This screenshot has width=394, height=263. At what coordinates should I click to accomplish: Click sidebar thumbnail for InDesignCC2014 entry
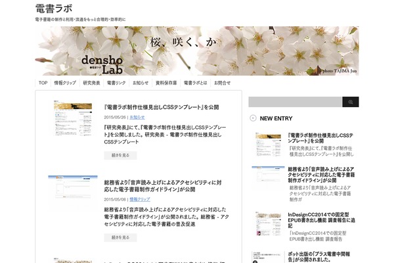pos(268,224)
